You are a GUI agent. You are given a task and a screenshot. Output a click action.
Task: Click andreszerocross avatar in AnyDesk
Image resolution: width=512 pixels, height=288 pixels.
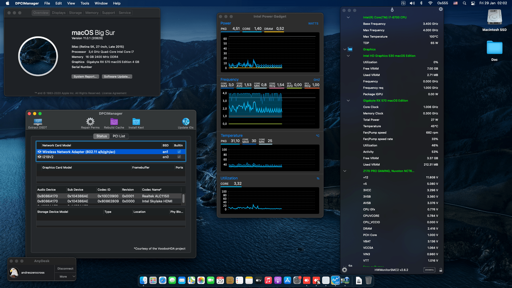(x=14, y=273)
